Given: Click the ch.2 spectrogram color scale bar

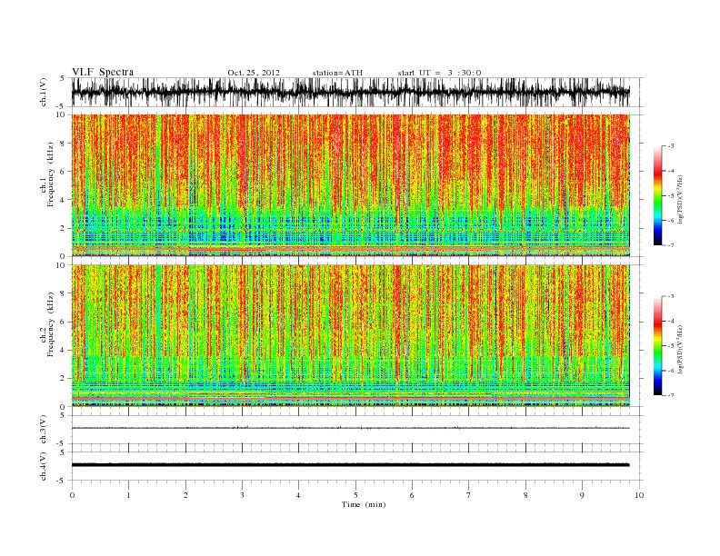Looking at the screenshot, I should coord(658,346).
